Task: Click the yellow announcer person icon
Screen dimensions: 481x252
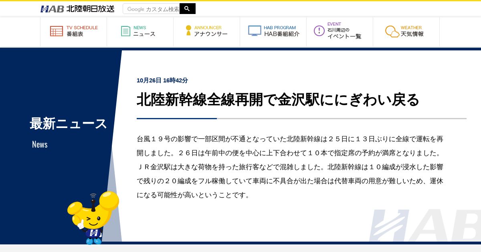Action: [188, 31]
